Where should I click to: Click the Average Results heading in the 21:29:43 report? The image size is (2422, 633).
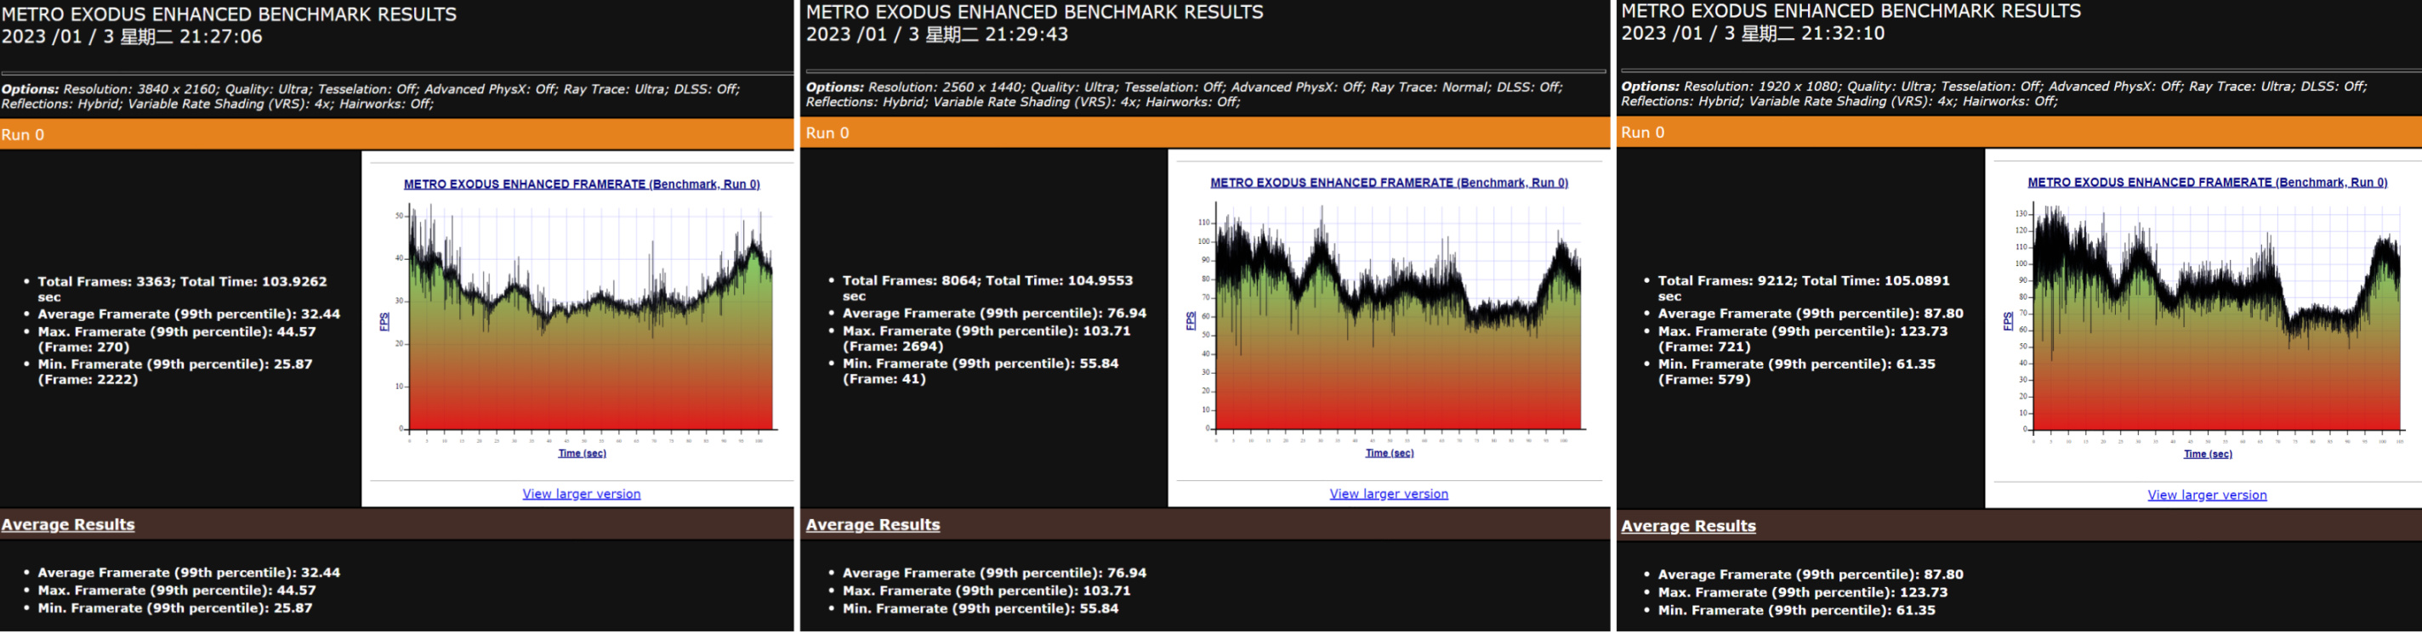point(873,525)
